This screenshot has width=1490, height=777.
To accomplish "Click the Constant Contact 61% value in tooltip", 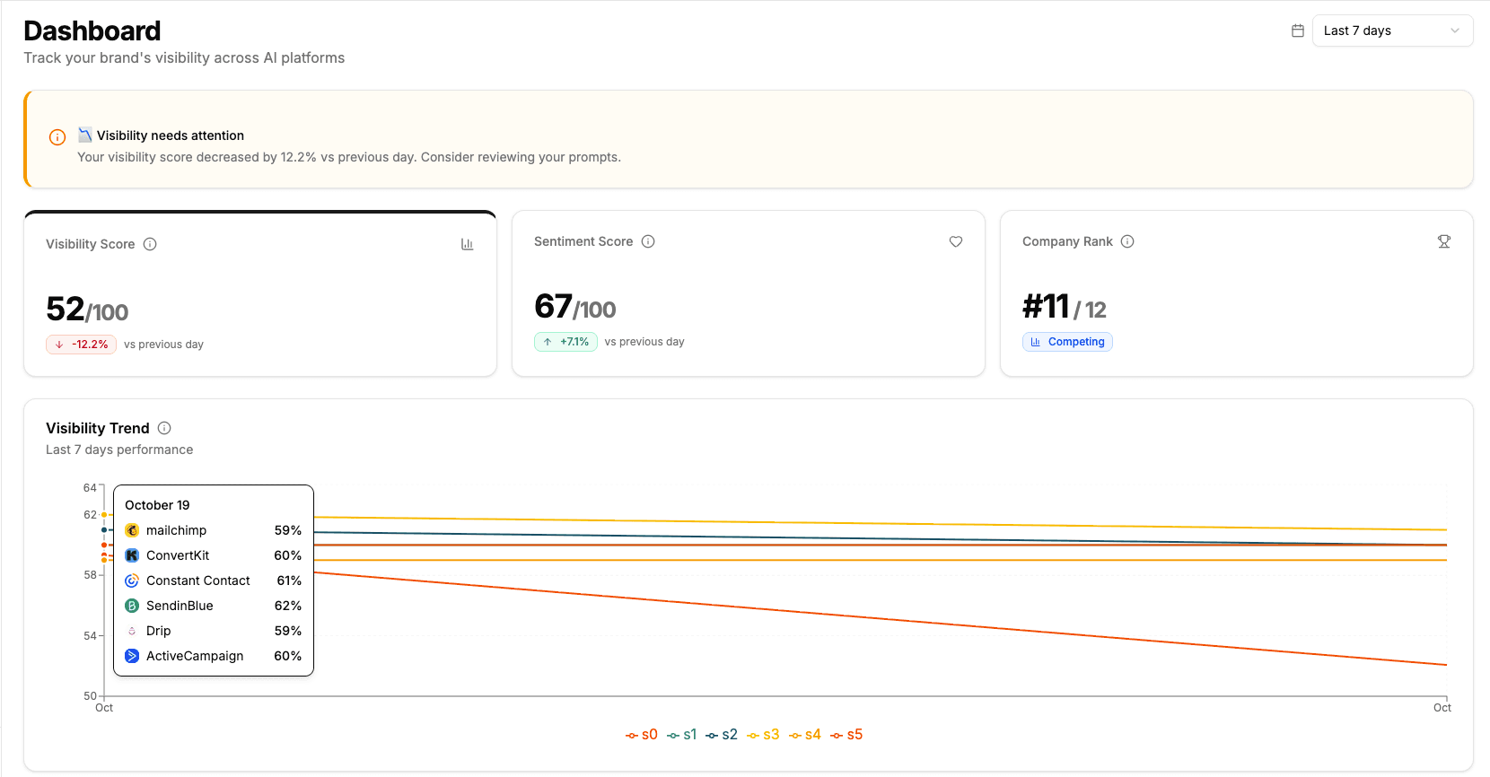I will pos(289,581).
